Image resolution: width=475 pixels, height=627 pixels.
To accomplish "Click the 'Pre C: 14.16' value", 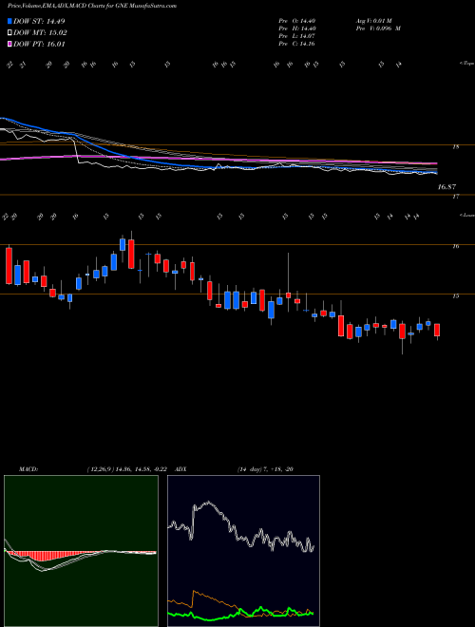I will [x=296, y=44].
